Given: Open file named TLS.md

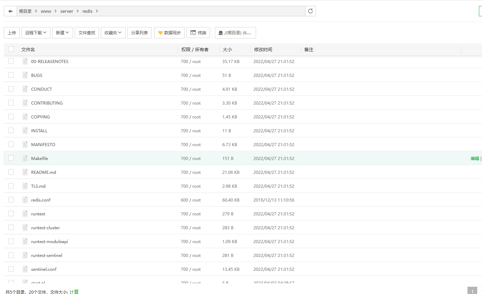Looking at the screenshot, I should coord(38,186).
